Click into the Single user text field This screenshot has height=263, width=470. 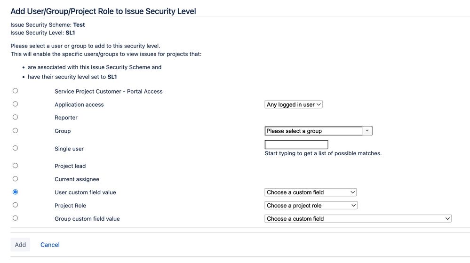click(x=296, y=144)
